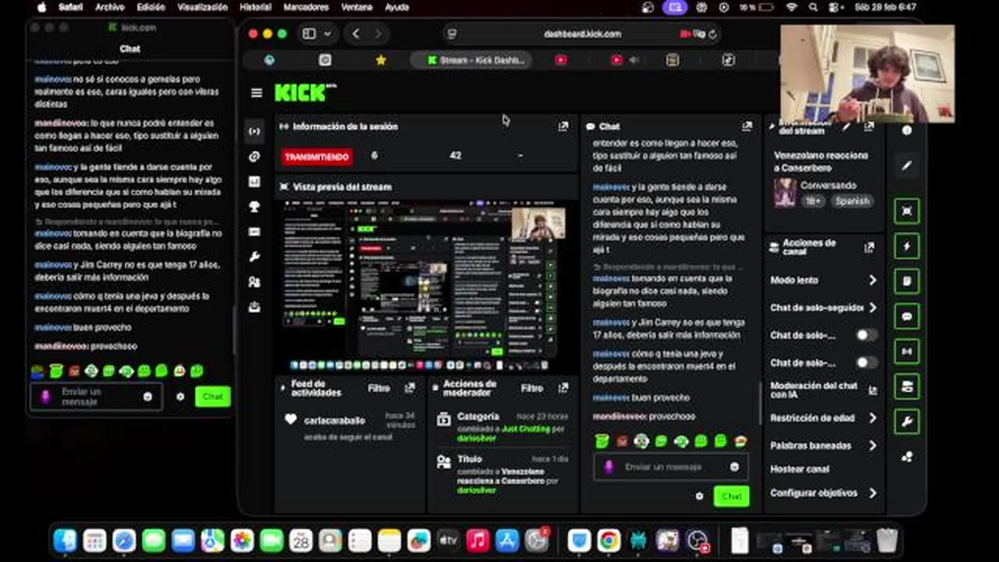Open the inbox tray sidebar icon

254,307
